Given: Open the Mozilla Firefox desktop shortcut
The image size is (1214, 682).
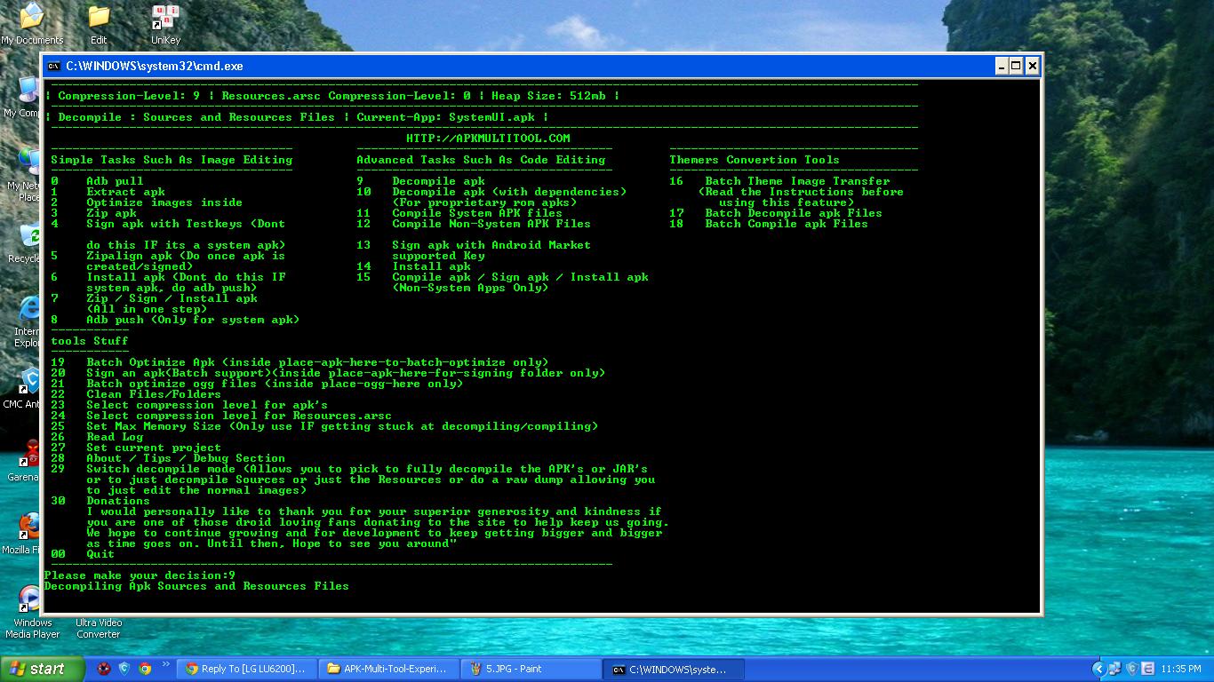Looking at the screenshot, I should point(21,535).
